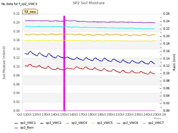Screen dimensions: 178x133
Task: Click the sp2_VWC2 legend label
Action: click(54, 123)
